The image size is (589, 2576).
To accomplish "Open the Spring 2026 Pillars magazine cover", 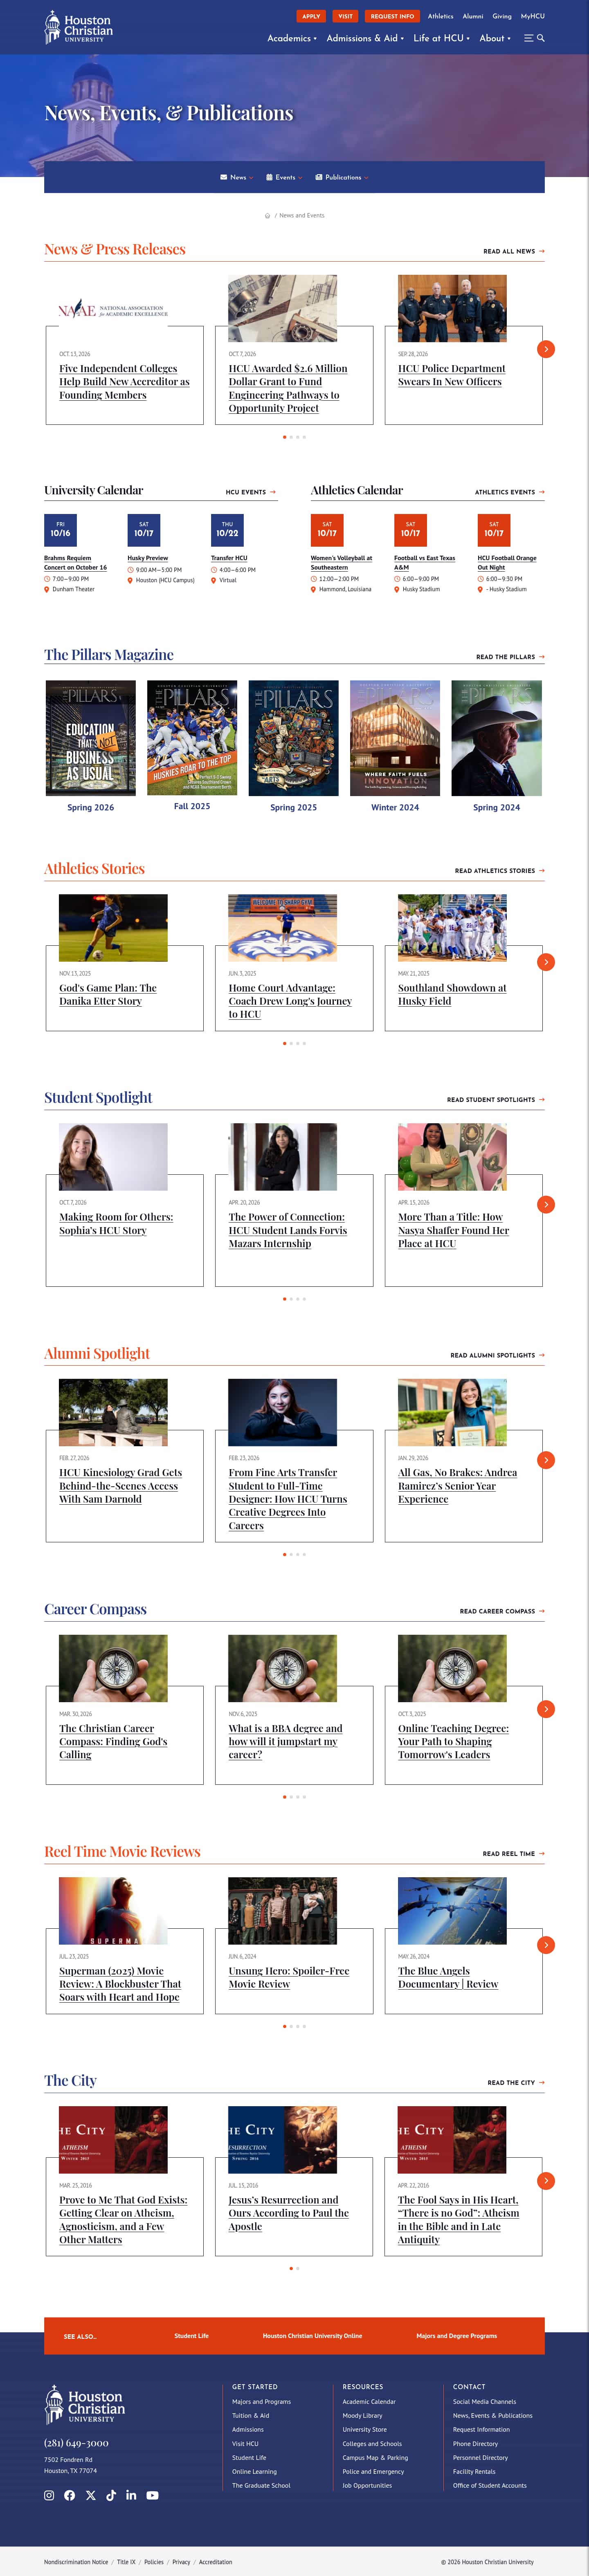I will tap(91, 738).
